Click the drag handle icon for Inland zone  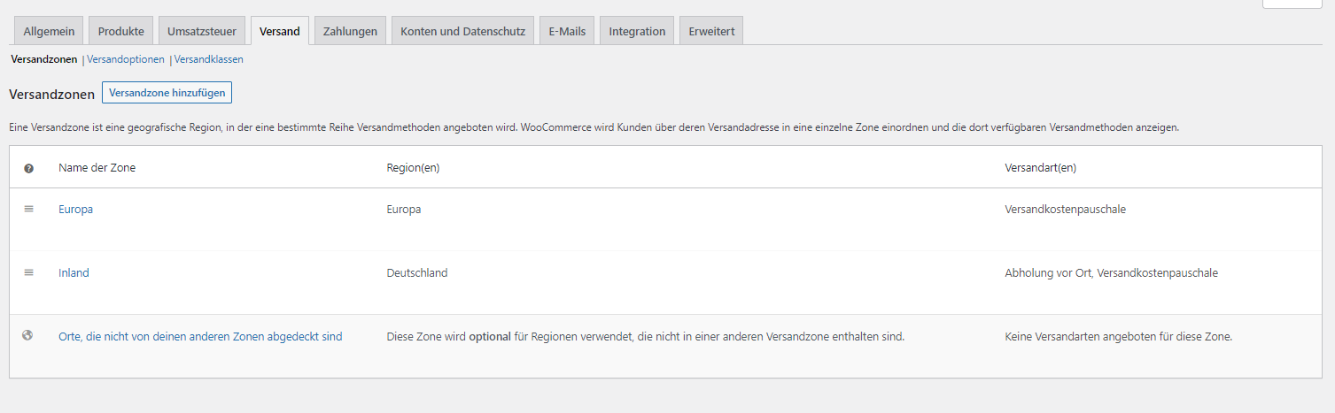[28, 272]
